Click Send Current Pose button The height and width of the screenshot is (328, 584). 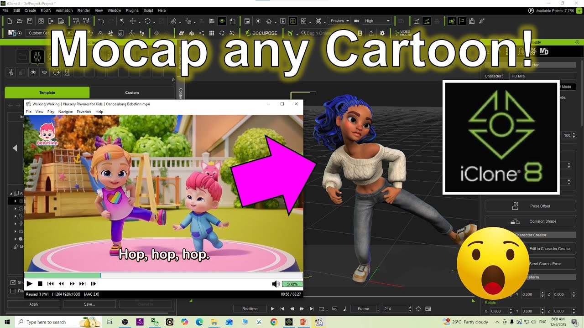(x=550, y=264)
